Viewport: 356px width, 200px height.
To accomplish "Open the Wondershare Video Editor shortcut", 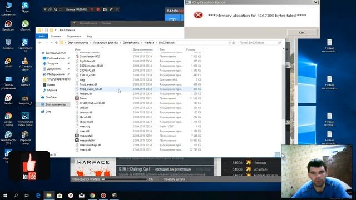I will tap(25, 119).
